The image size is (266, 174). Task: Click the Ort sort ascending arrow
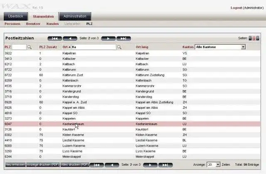pos(69,47)
